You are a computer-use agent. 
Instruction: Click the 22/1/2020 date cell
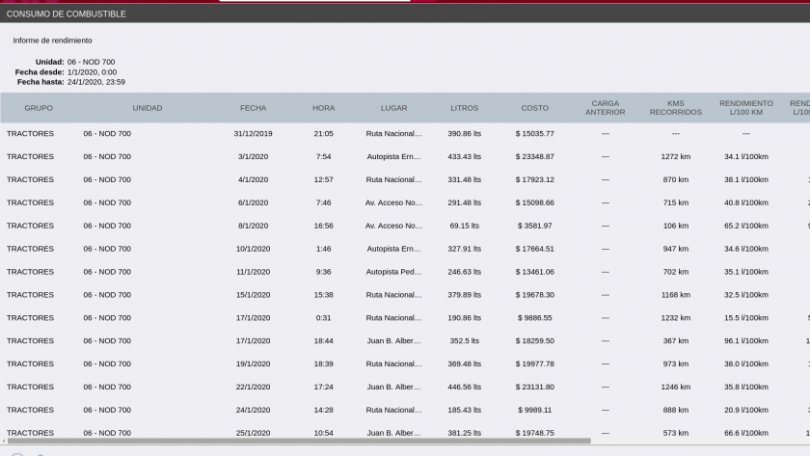(x=254, y=388)
